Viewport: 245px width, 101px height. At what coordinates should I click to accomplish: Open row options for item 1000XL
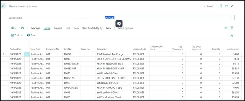[27, 54]
